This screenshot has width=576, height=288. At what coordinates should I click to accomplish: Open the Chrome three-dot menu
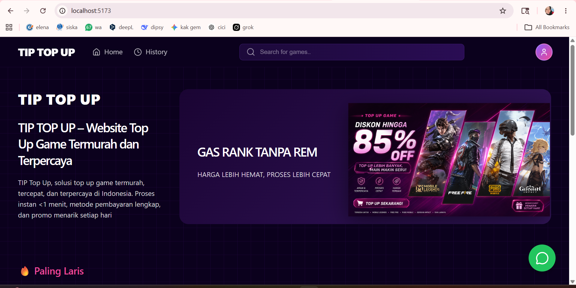[x=566, y=11]
